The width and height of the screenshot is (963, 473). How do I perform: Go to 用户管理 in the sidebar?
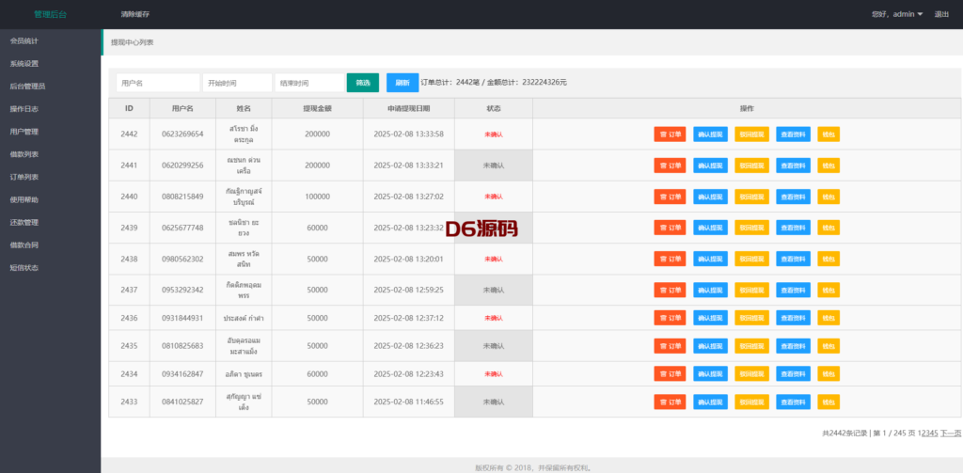(24, 132)
